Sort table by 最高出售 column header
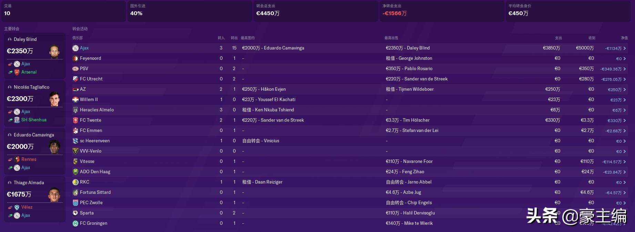The height and width of the screenshot is (232, 635). pos(391,38)
